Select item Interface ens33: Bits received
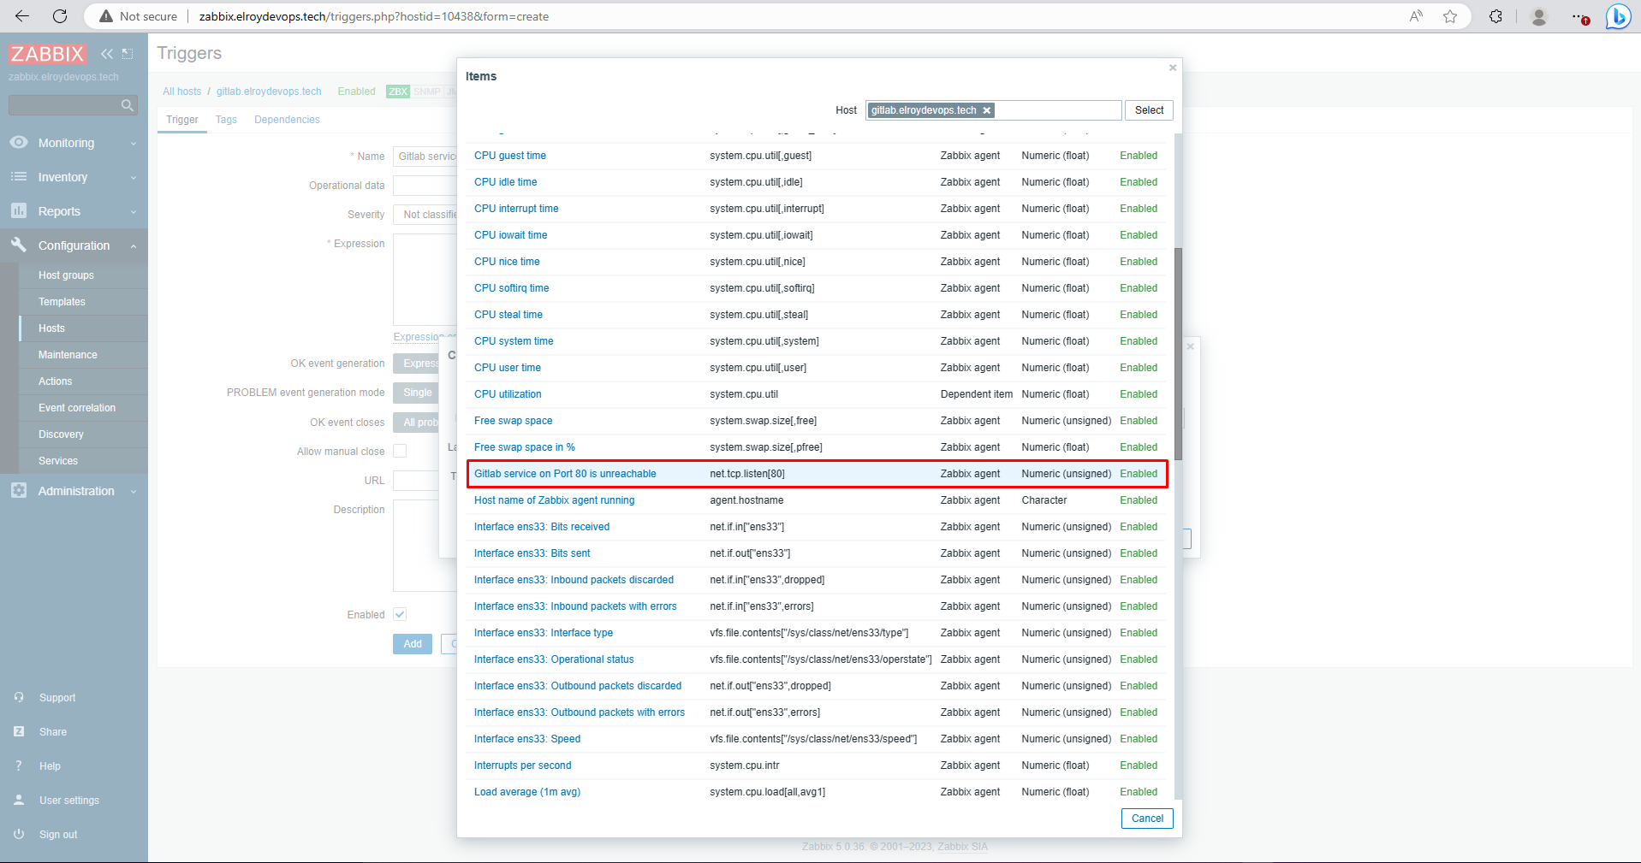 coord(542,527)
